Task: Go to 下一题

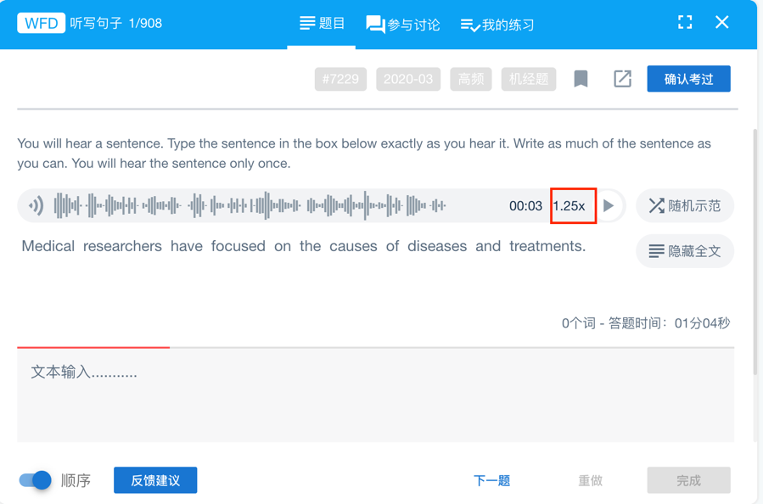Action: pos(492,480)
